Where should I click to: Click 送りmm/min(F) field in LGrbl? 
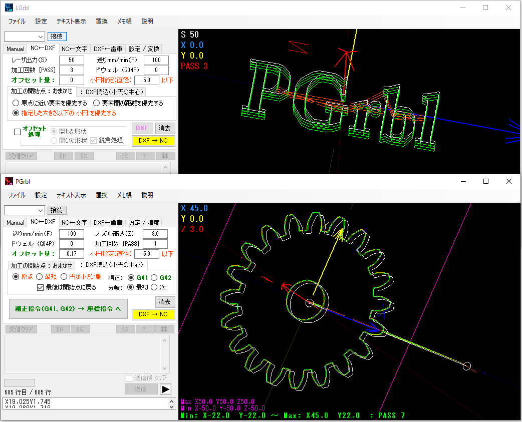[x=156, y=60]
